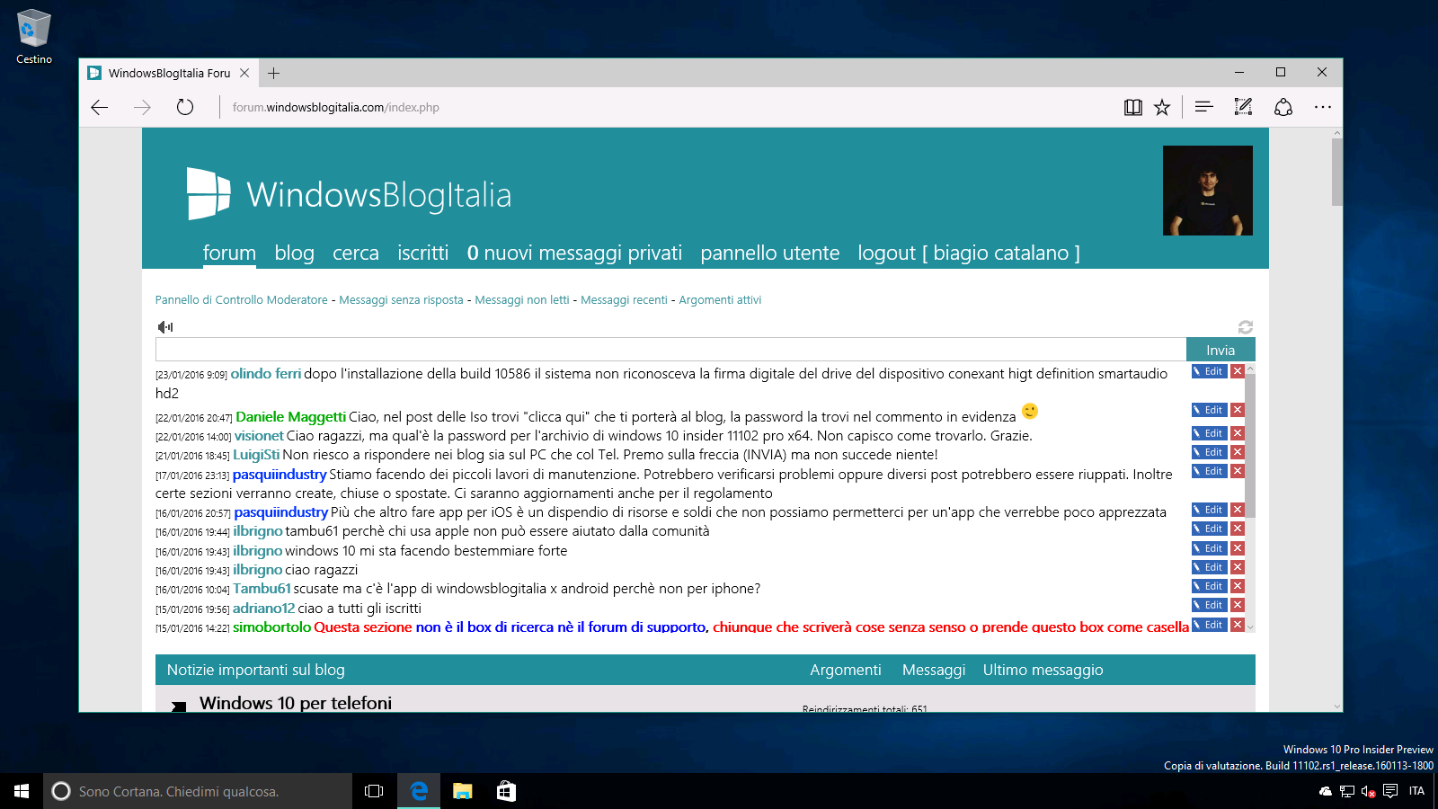The width and height of the screenshot is (1438, 809).
Task: Edit LuigiSti's shoutbox message
Action: tap(1209, 452)
